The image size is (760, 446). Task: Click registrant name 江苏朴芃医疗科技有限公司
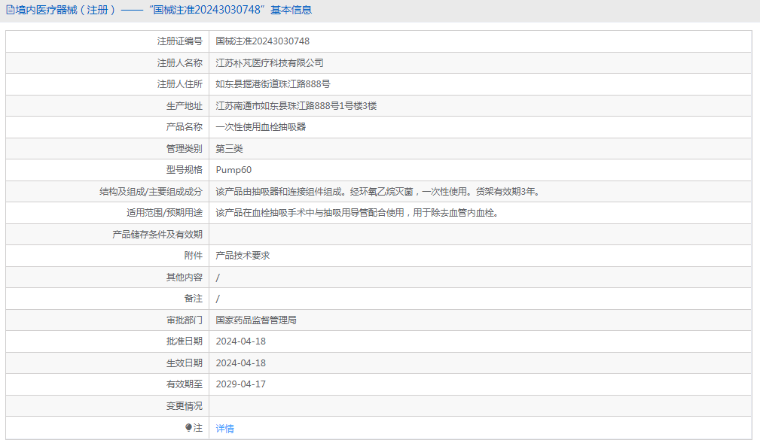click(270, 63)
